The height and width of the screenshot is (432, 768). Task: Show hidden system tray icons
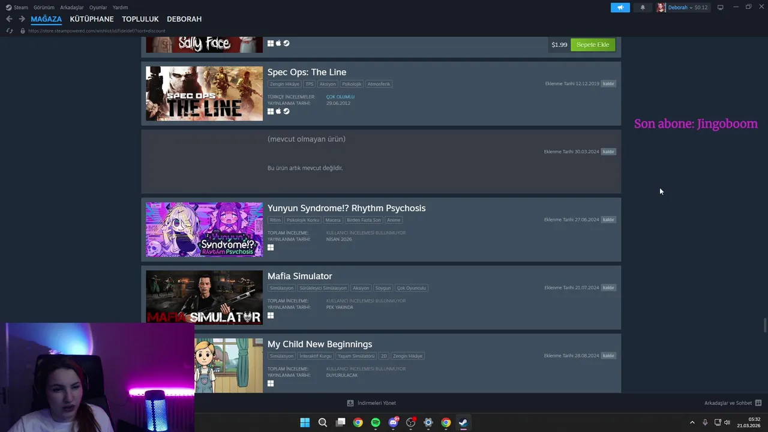pos(692,422)
